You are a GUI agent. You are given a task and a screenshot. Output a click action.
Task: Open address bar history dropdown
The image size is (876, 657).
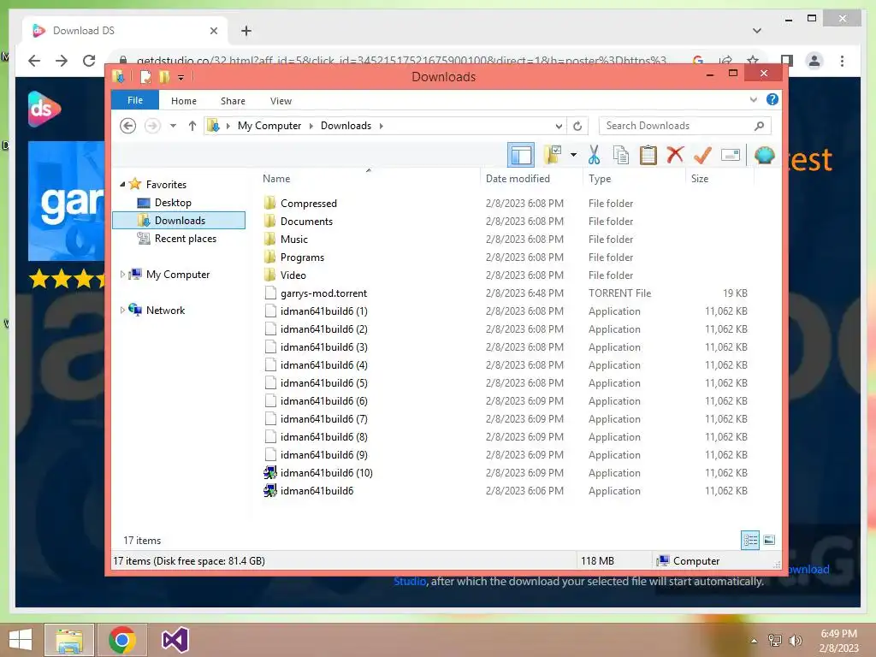[558, 127]
